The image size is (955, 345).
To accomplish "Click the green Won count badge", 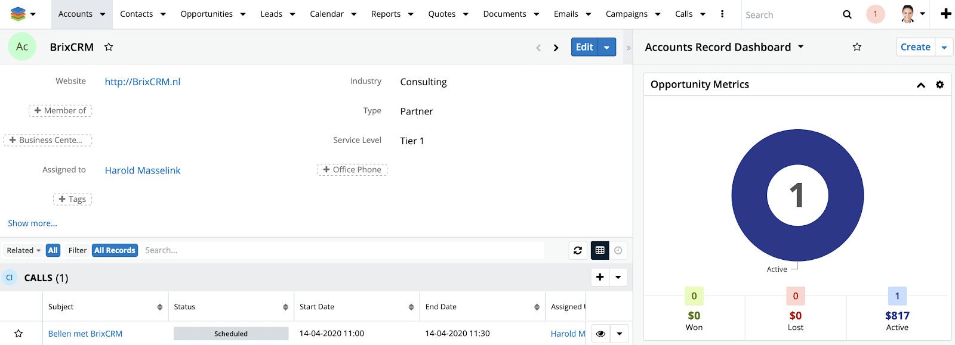I will coord(694,296).
